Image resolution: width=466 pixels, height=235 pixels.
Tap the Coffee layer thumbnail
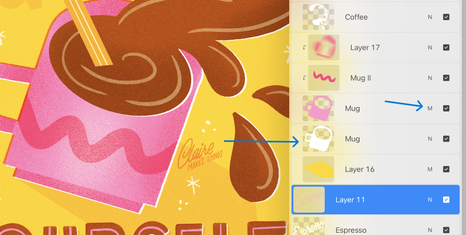[x=318, y=17]
